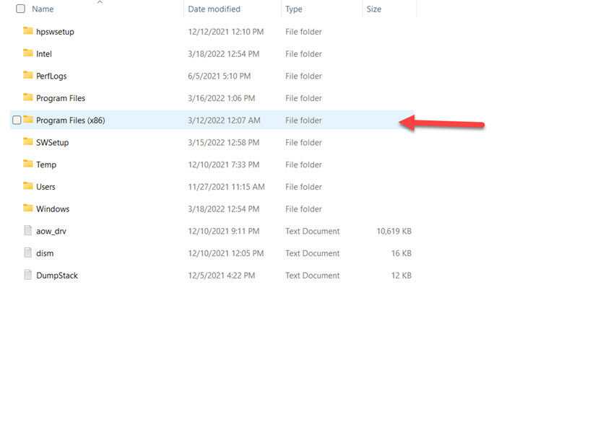Select the Windows folder icon

point(28,208)
